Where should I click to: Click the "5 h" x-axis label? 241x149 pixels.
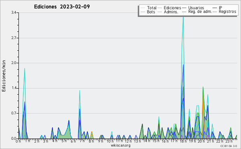click(x=64, y=141)
